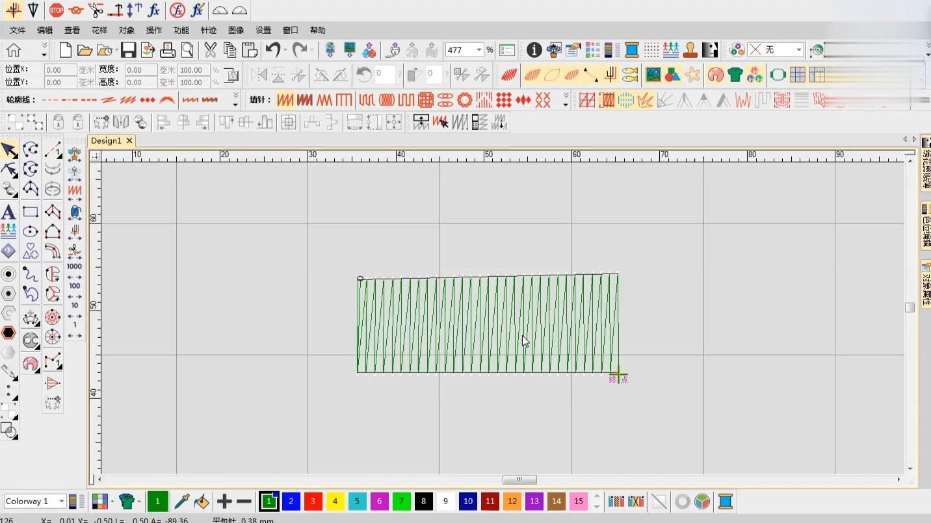931x523 pixels.
Task: Show the embroidery hoop icon
Action: (x=778, y=75)
